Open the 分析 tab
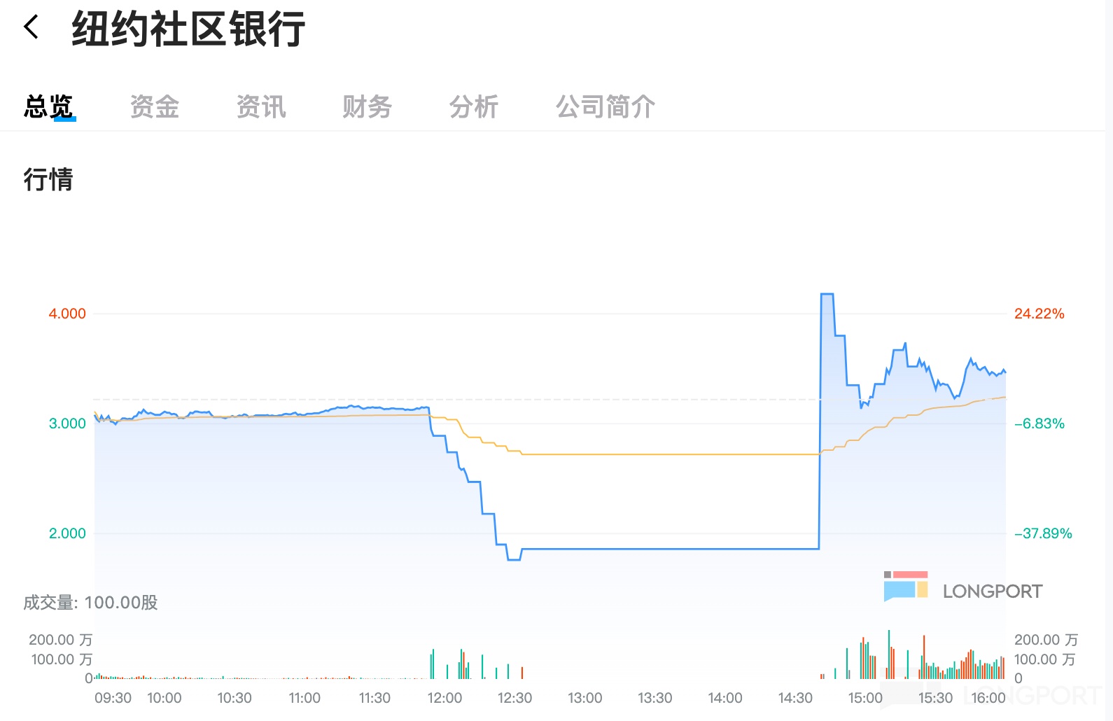Image resolution: width=1113 pixels, height=721 pixels. [x=474, y=107]
